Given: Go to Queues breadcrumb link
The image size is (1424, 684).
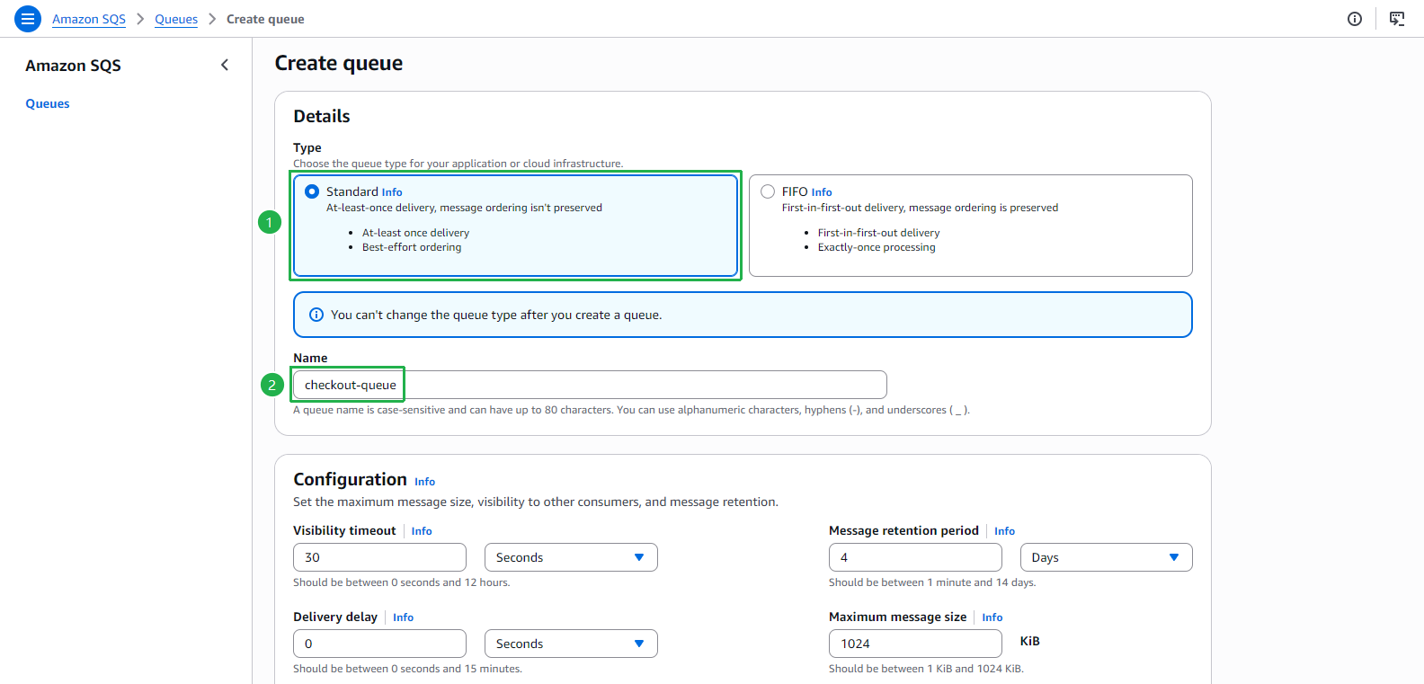Looking at the screenshot, I should [176, 19].
